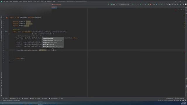The image size is (187, 105).
Task: Click the blue Git update arrow icon
Action: [157, 4]
